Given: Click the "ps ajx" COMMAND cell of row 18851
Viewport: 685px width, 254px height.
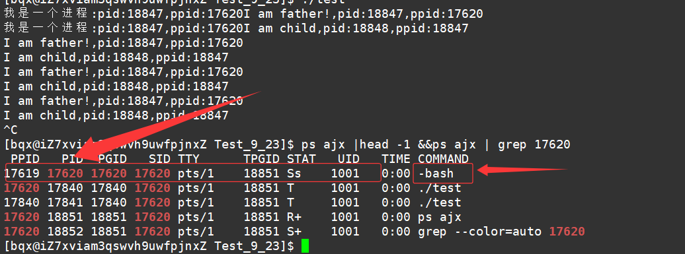Looking at the screenshot, I should (x=440, y=217).
